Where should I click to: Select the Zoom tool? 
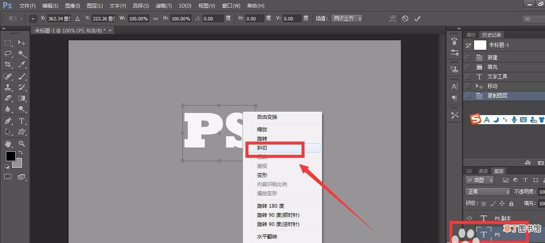point(22,144)
